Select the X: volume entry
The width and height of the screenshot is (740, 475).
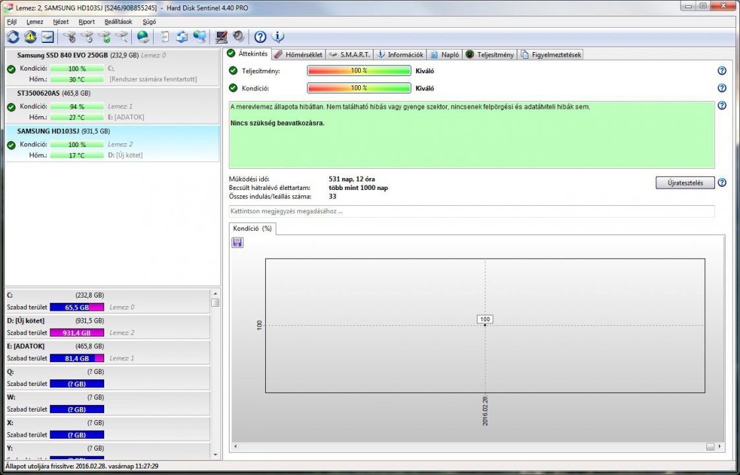coord(108,429)
